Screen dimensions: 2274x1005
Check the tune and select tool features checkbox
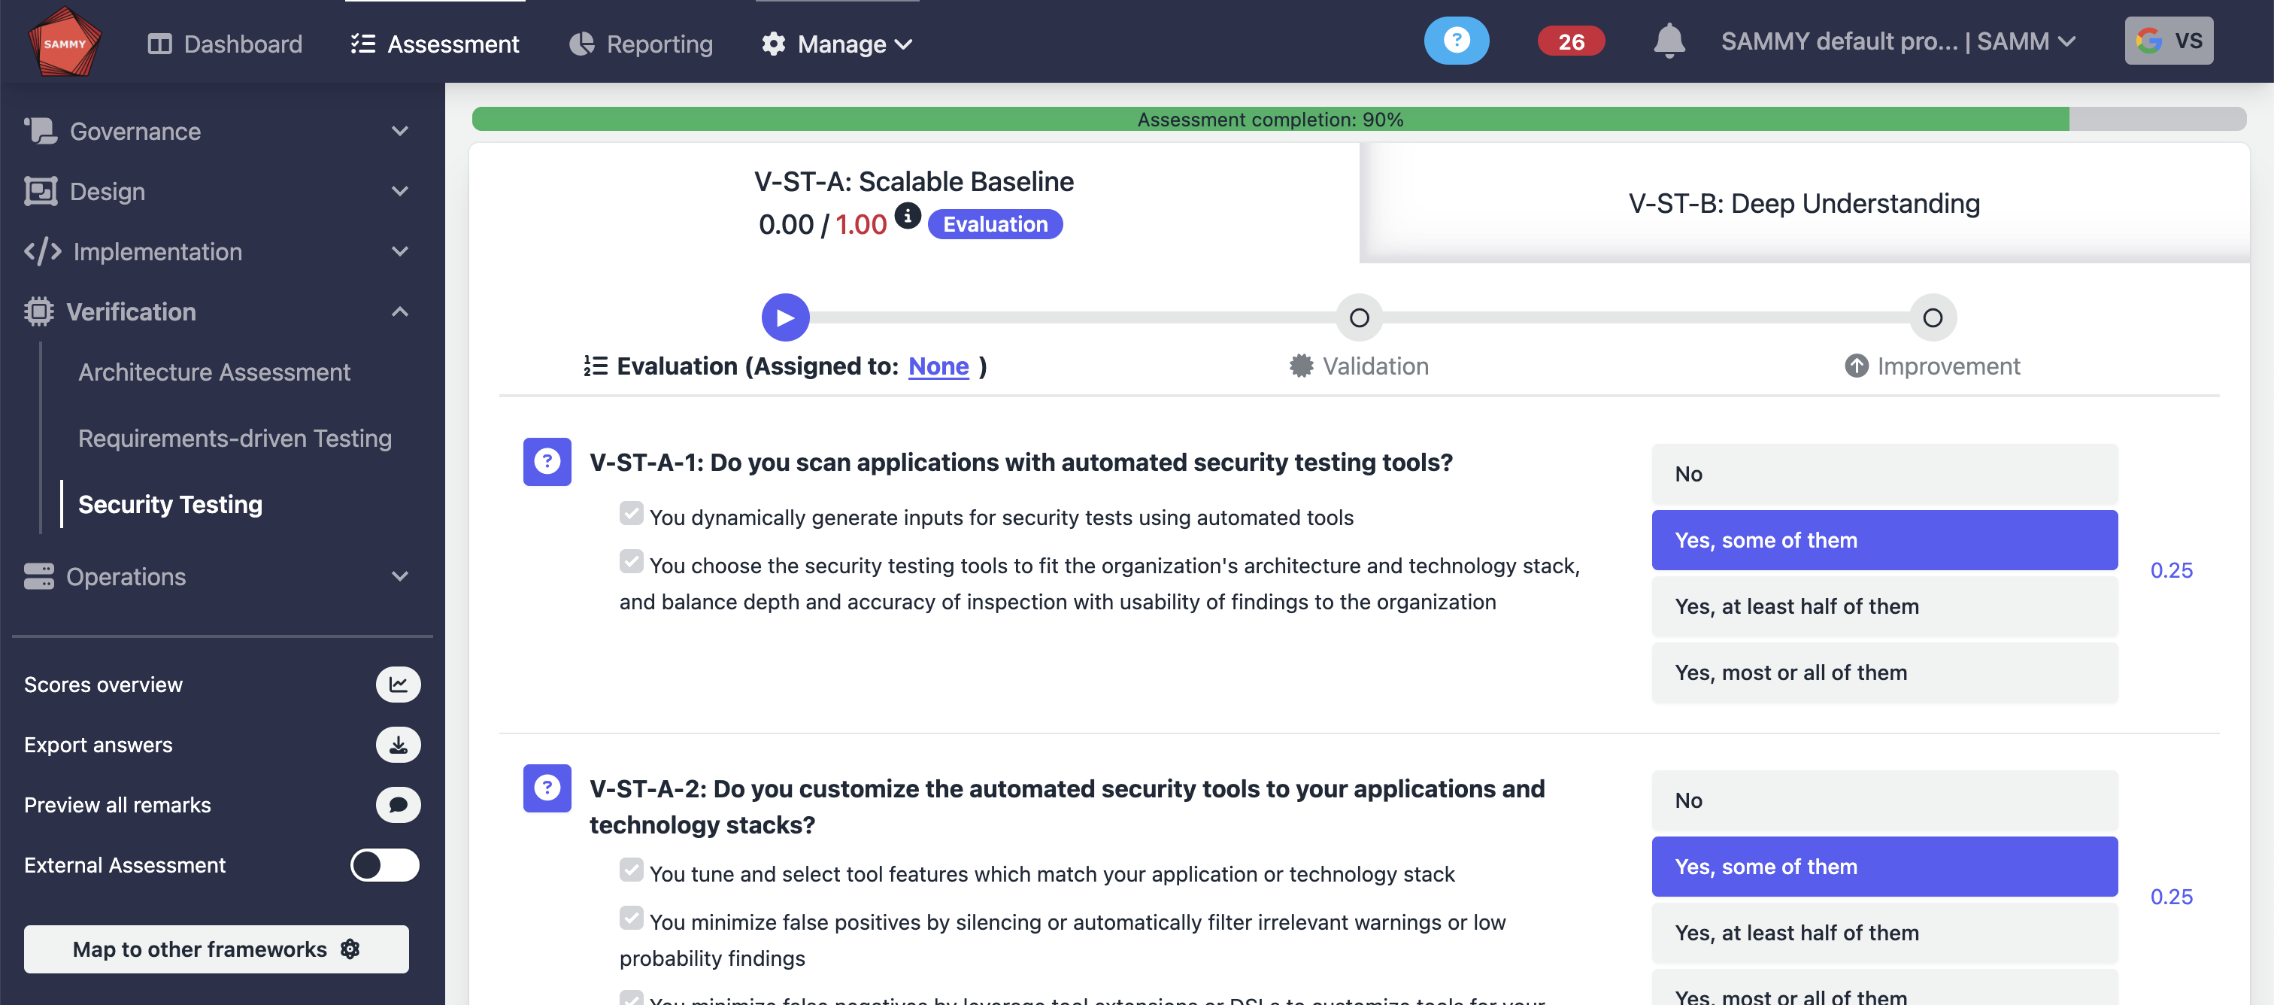pos(631,870)
